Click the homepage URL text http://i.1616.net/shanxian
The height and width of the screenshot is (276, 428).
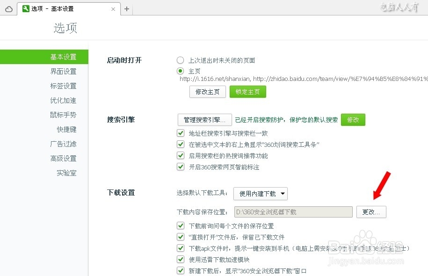215,79
